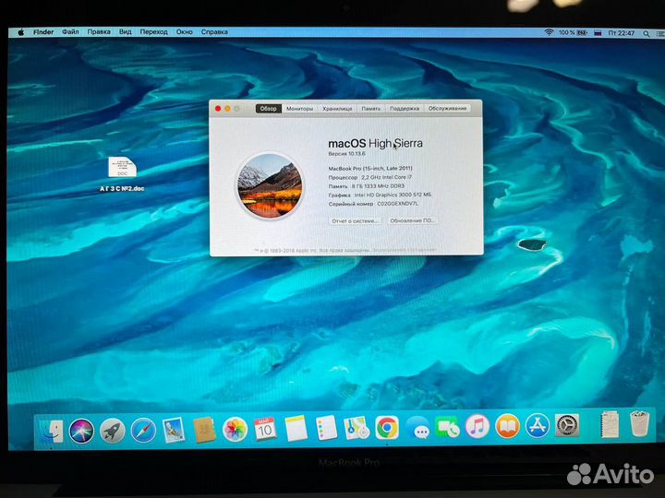Screen dimensions: 665x498
Task: Open Contacts book in the Dock
Action: (x=204, y=430)
